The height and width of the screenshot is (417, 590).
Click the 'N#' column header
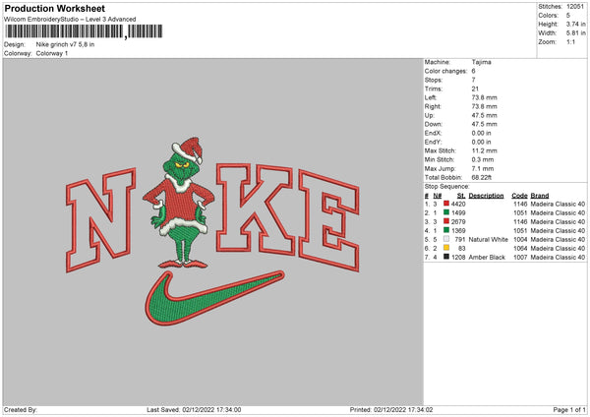[x=438, y=196]
